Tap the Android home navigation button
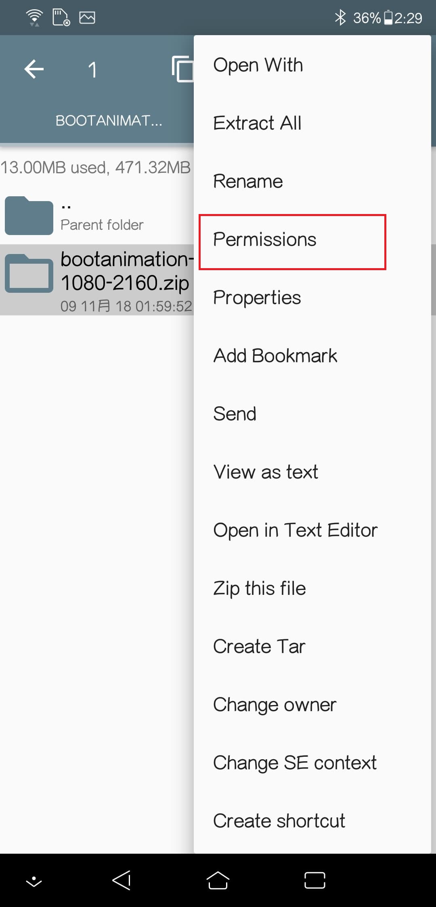 (218, 880)
